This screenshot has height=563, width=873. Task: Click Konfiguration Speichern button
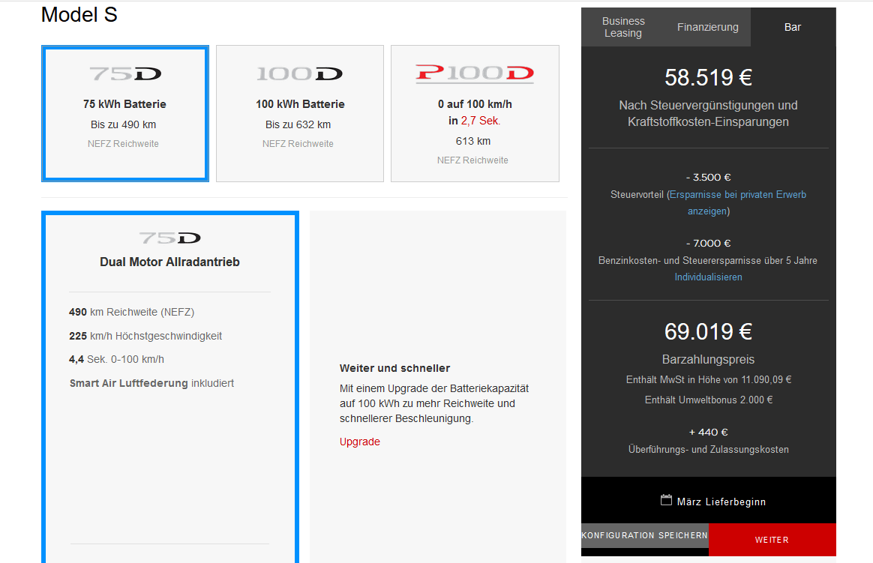tap(645, 535)
